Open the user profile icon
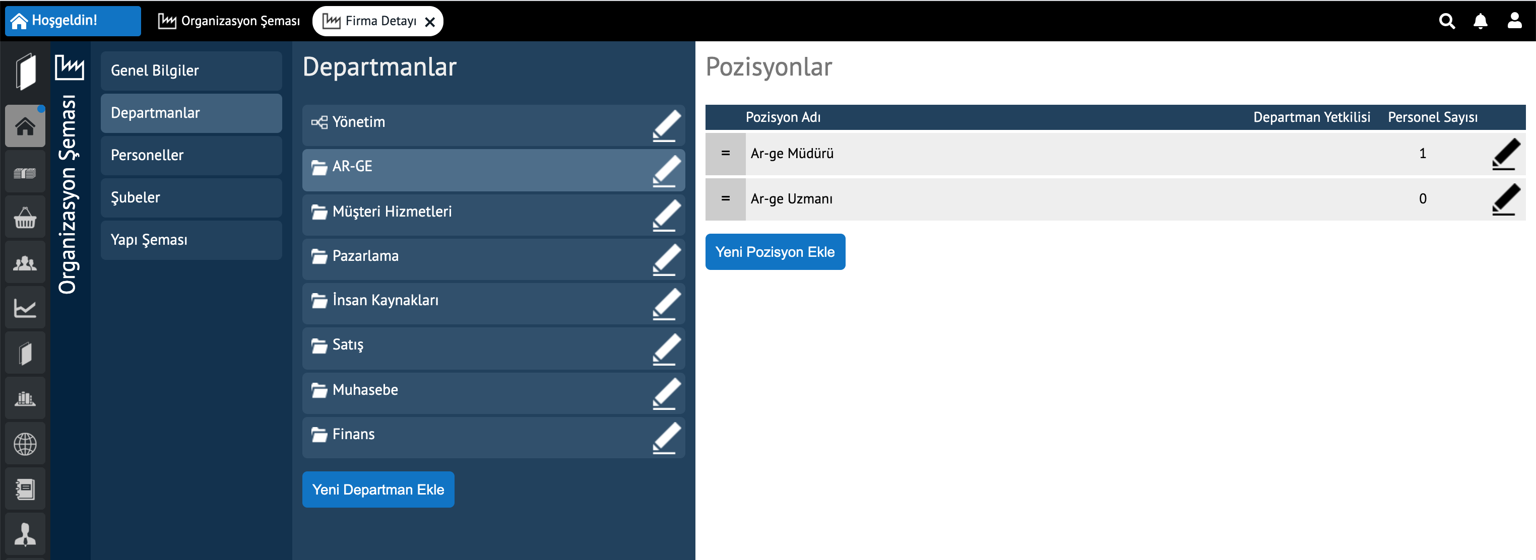Screen dimensions: 1536x560 1514,21
